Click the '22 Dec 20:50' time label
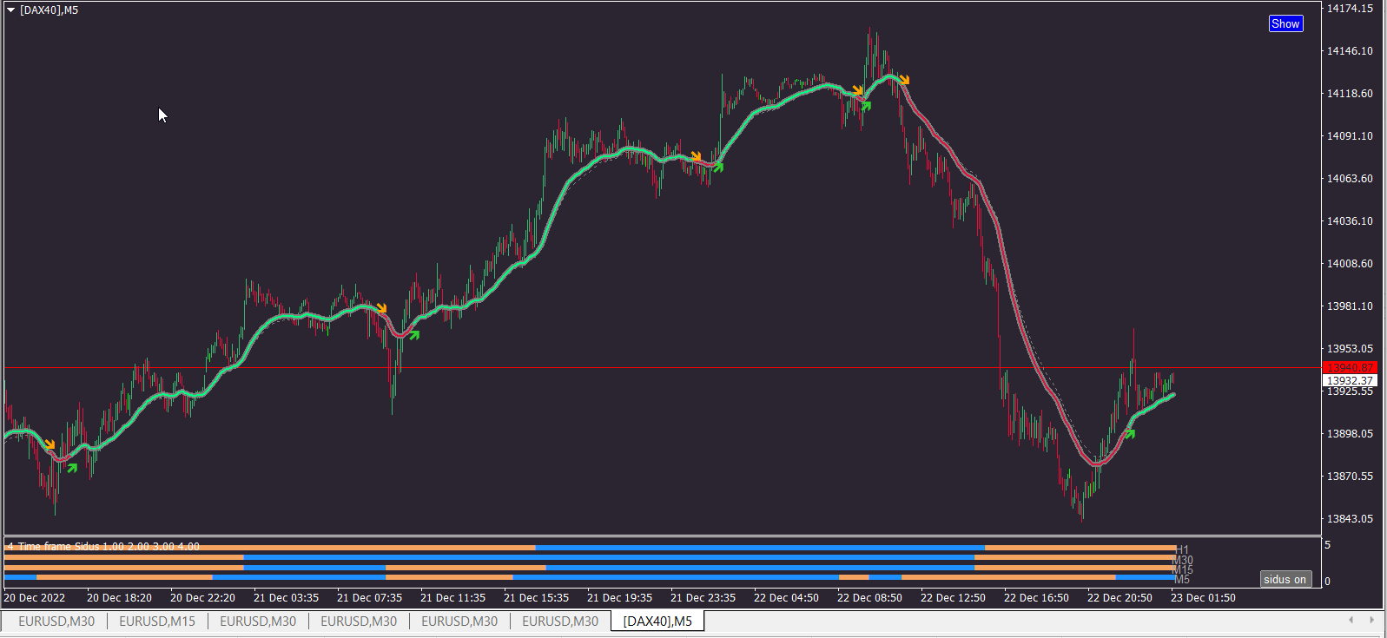The width and height of the screenshot is (1387, 638). [x=1120, y=598]
